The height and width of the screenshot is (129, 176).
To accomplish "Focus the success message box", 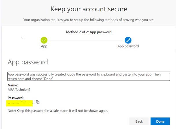I will coord(89,76).
